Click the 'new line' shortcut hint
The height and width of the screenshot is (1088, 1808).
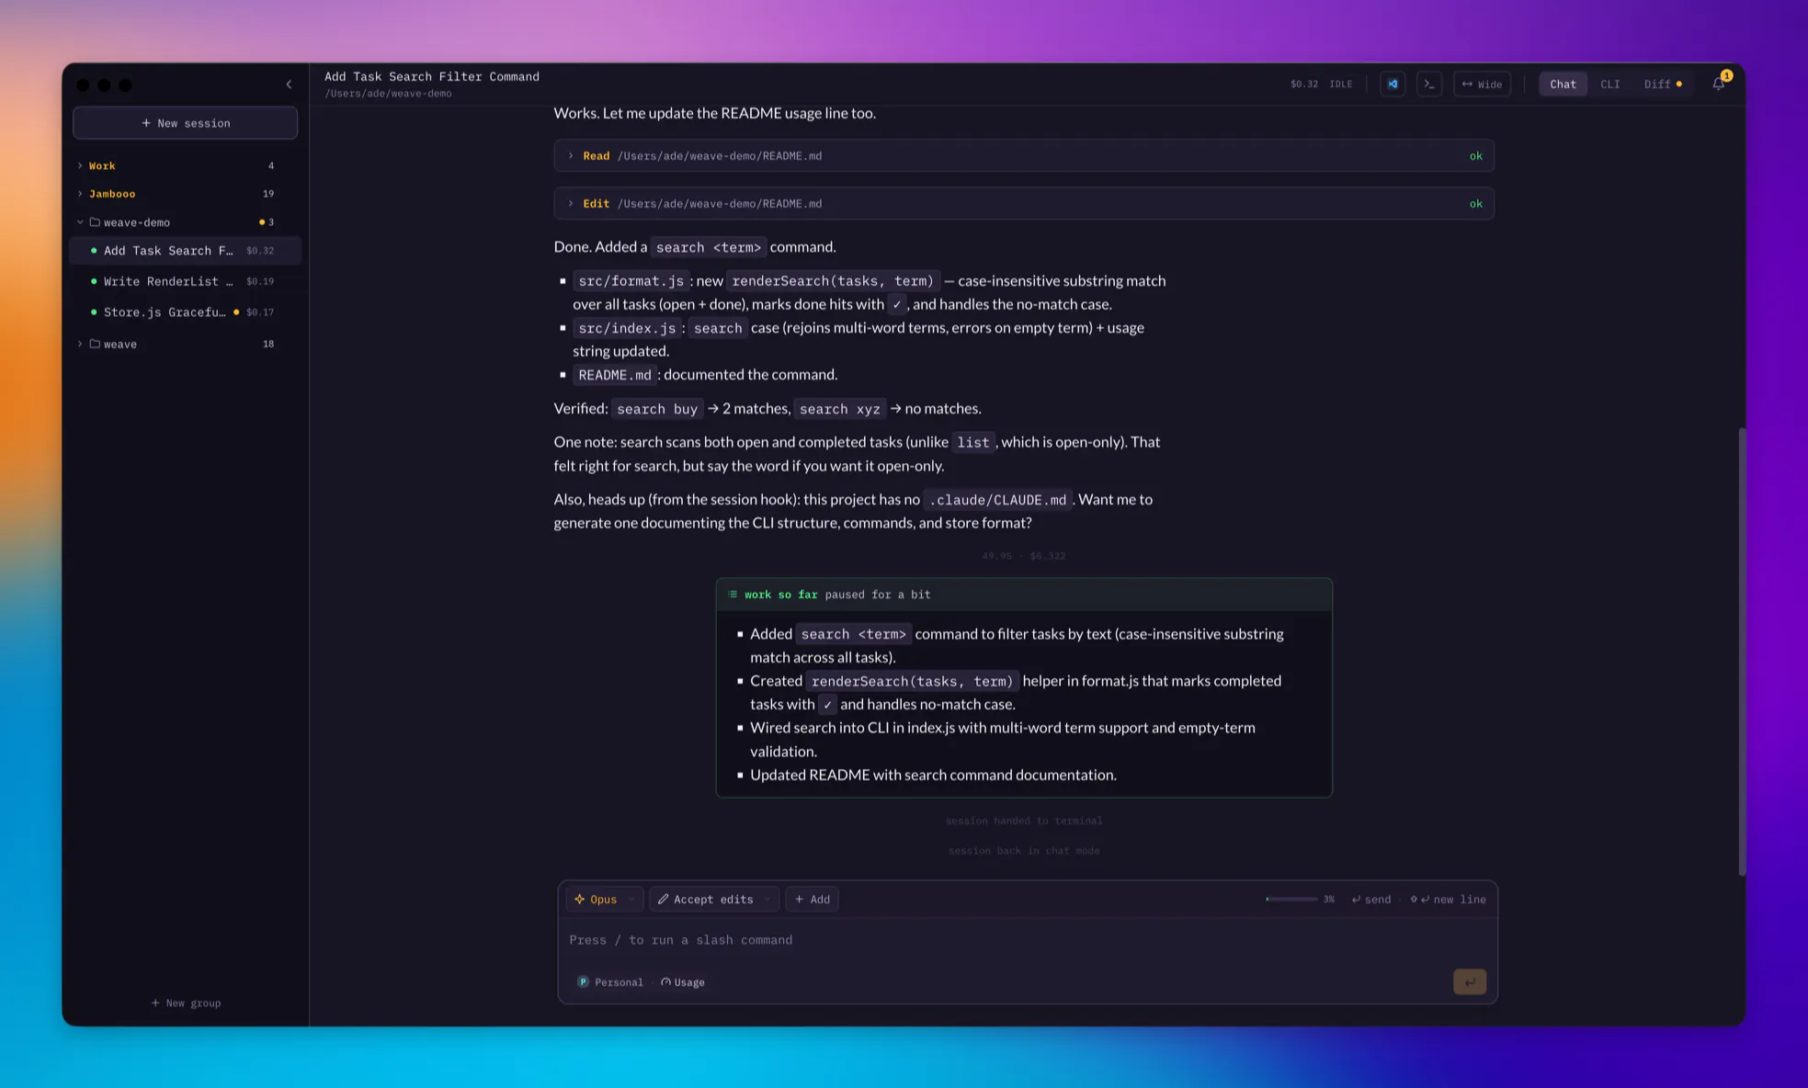pos(1448,899)
